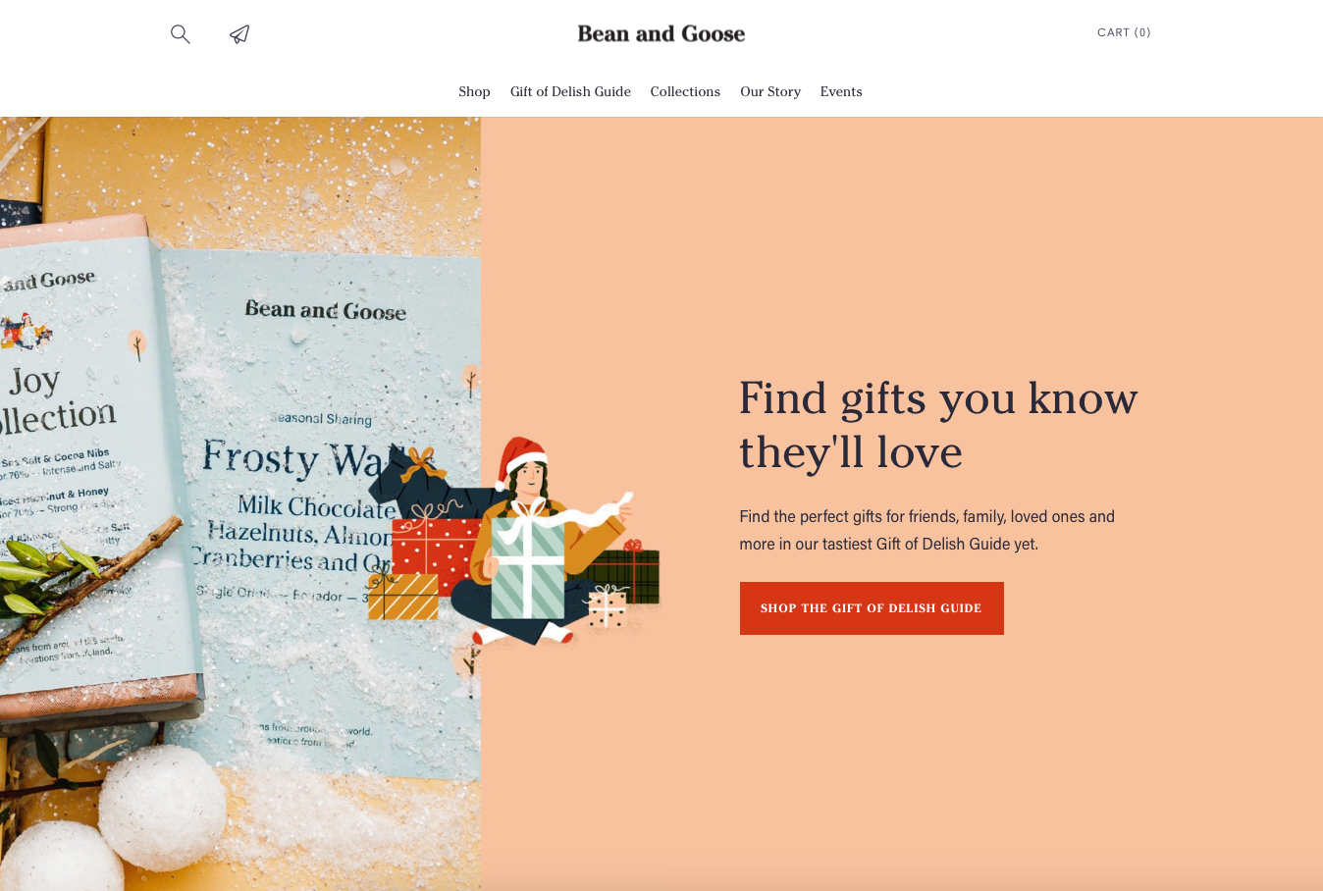
Task: Open the Events page
Action: tap(841, 91)
